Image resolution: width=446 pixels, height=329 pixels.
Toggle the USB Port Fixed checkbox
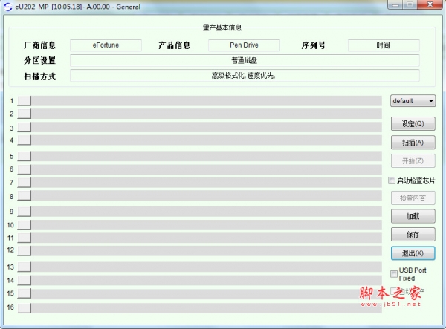(x=394, y=274)
